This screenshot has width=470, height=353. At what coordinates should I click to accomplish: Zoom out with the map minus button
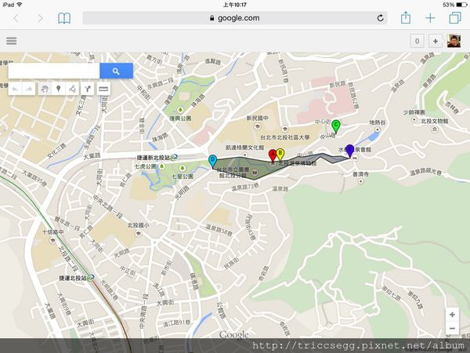coord(452,329)
